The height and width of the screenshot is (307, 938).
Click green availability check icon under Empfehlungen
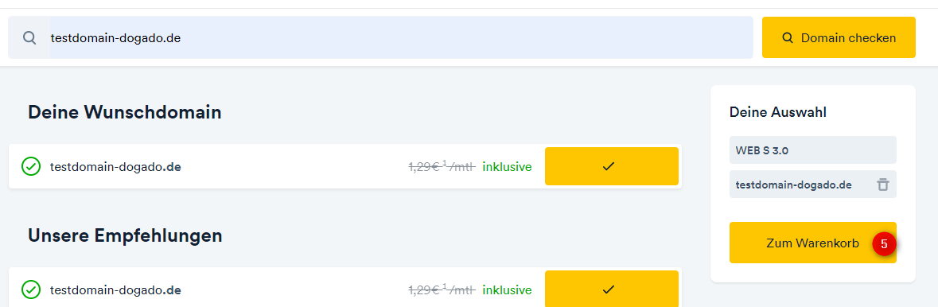[x=31, y=290]
